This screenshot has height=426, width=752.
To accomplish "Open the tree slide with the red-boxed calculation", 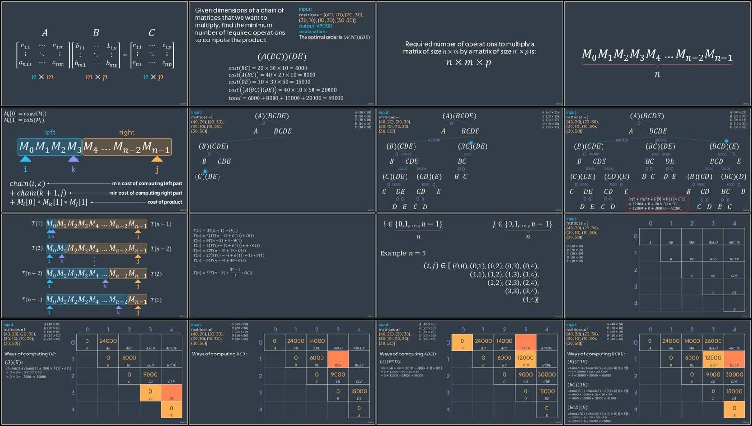I will [657, 160].
